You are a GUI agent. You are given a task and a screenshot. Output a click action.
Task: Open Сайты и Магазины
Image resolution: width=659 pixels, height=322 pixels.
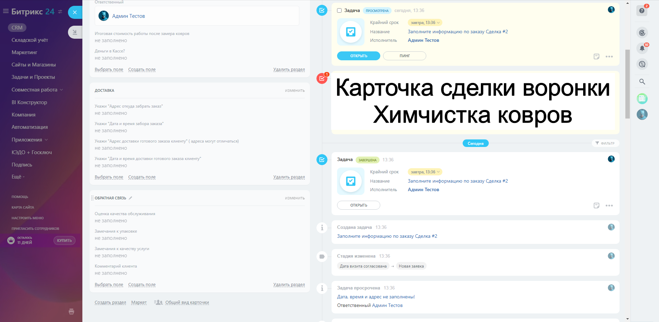tap(34, 65)
